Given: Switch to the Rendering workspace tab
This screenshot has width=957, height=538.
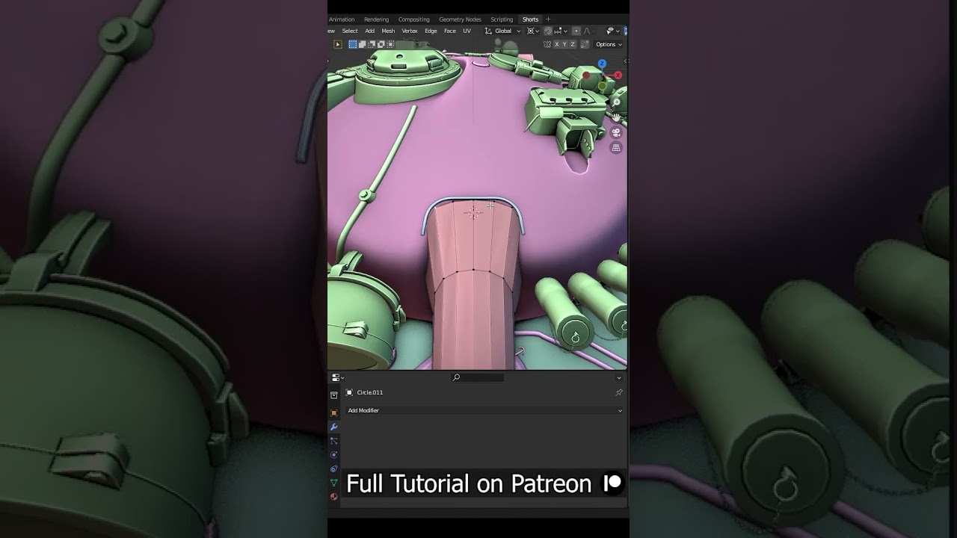Looking at the screenshot, I should tap(376, 19).
